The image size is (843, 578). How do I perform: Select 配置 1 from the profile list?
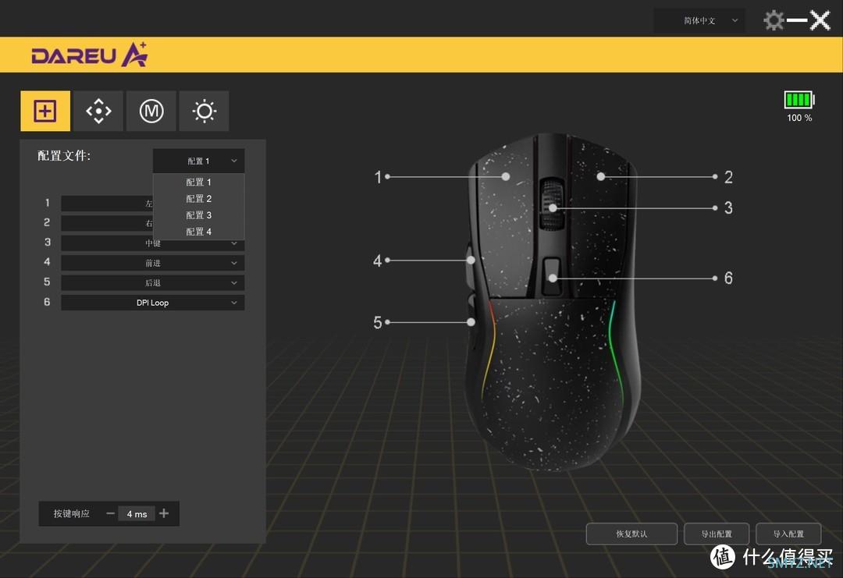point(199,182)
